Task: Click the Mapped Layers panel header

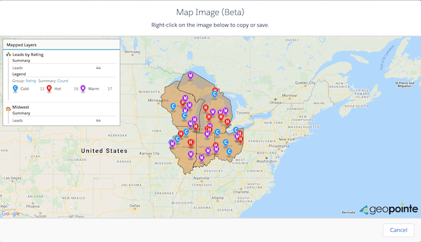Action: [x=61, y=45]
